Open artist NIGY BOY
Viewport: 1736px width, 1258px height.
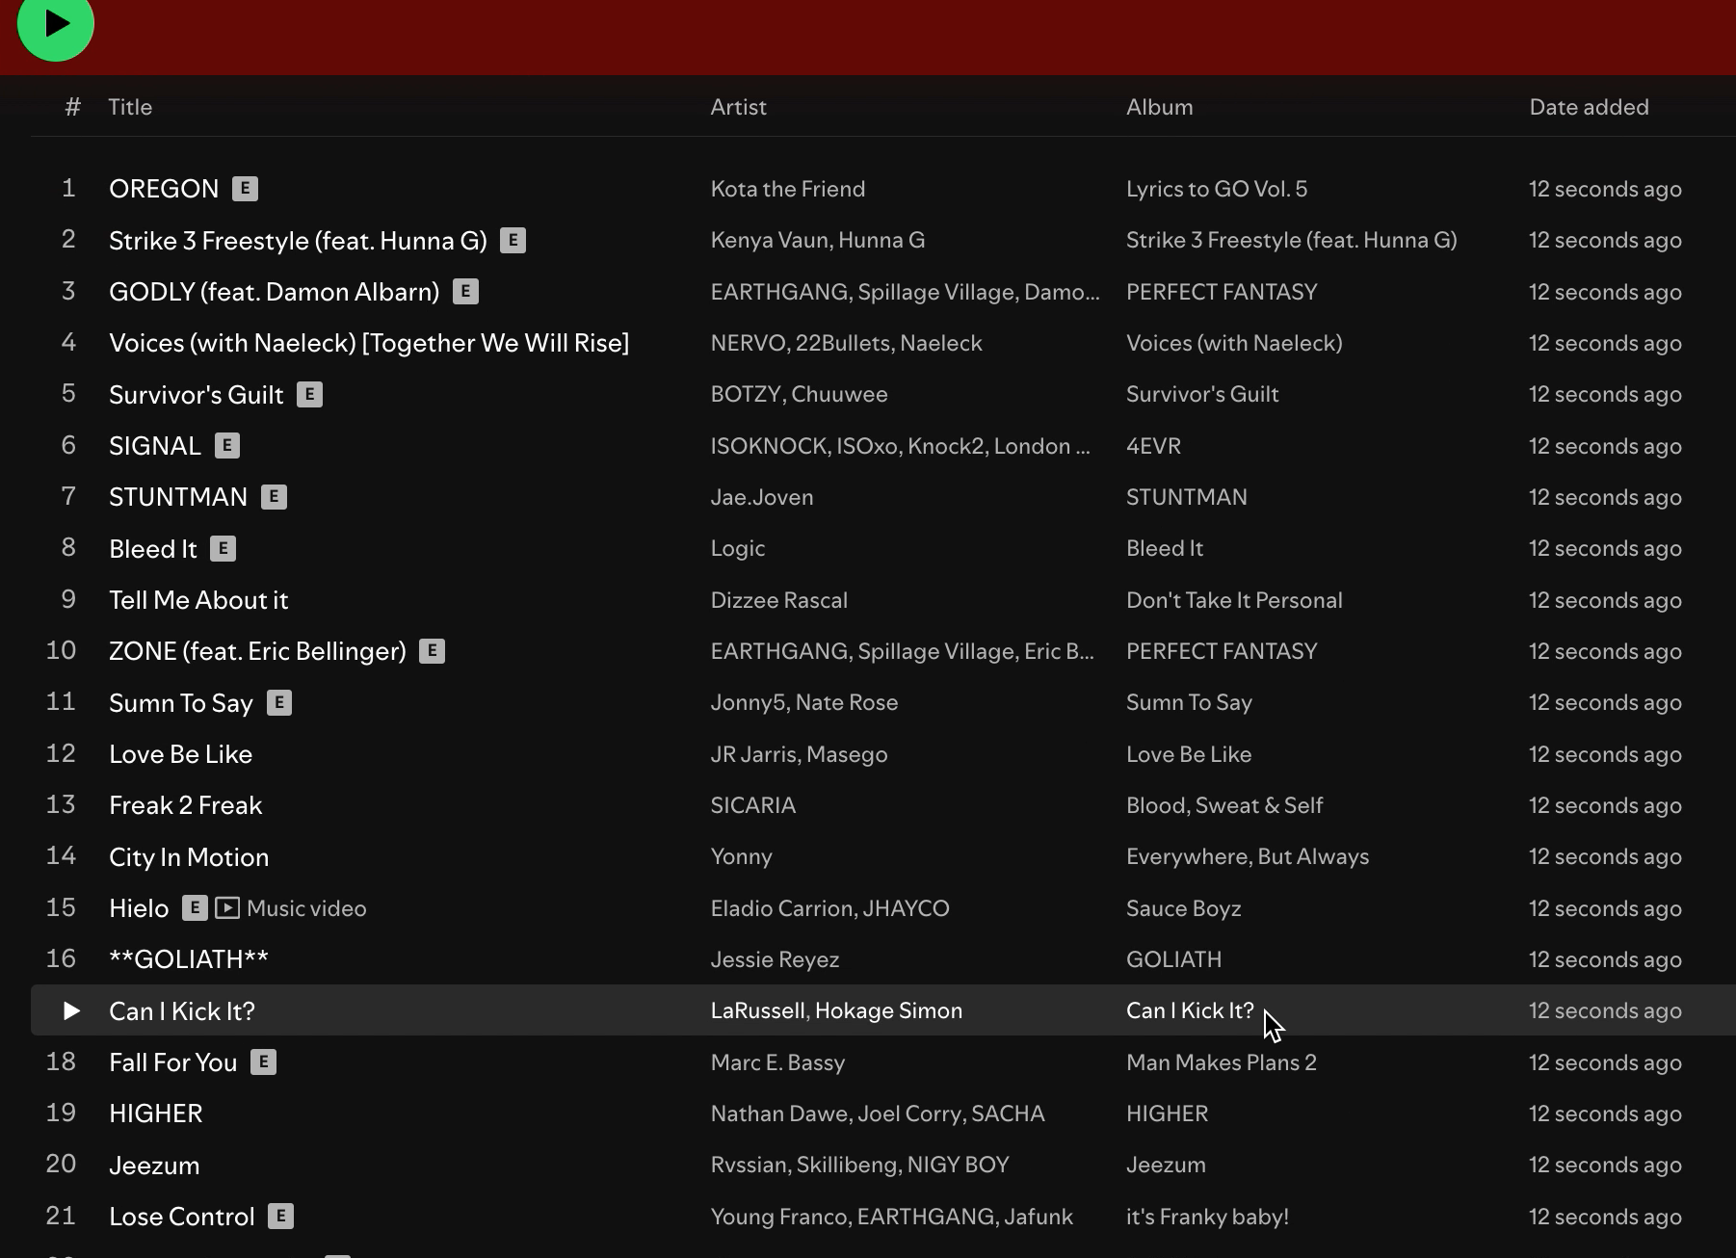click(958, 1165)
